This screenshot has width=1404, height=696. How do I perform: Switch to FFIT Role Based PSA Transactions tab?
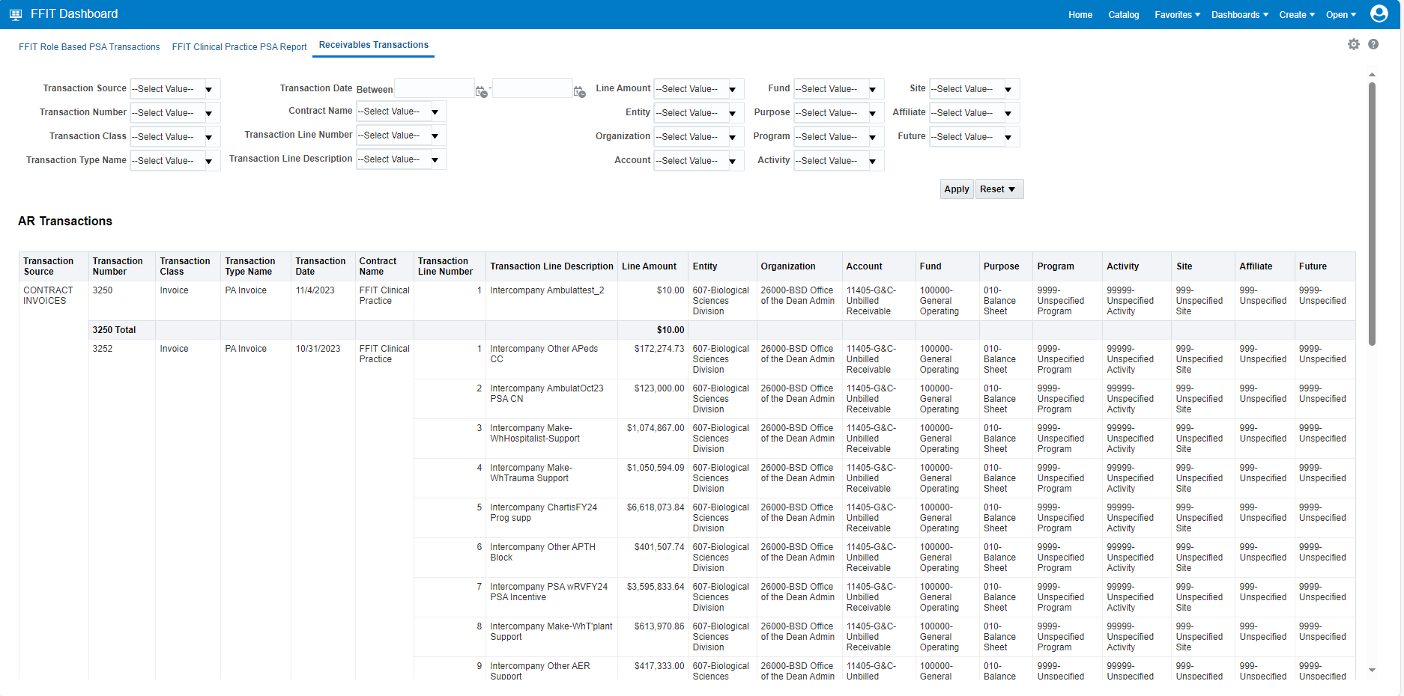89,47
